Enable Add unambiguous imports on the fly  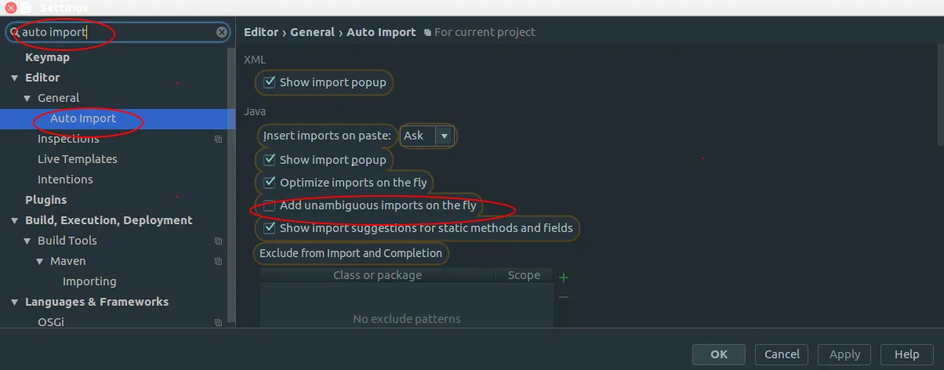click(x=270, y=206)
